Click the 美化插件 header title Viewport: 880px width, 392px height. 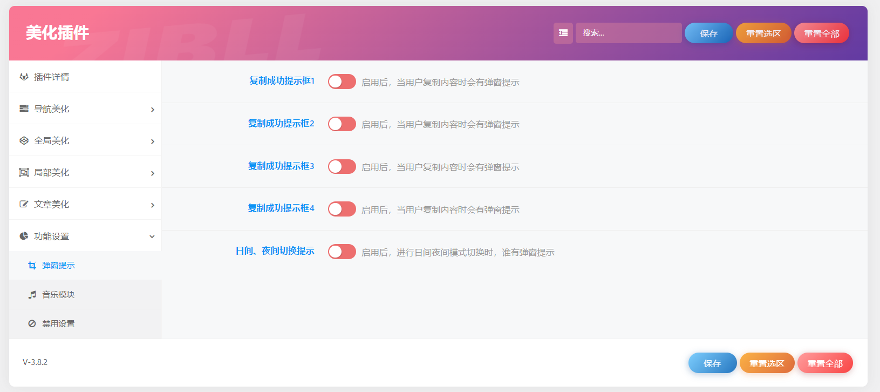(57, 33)
